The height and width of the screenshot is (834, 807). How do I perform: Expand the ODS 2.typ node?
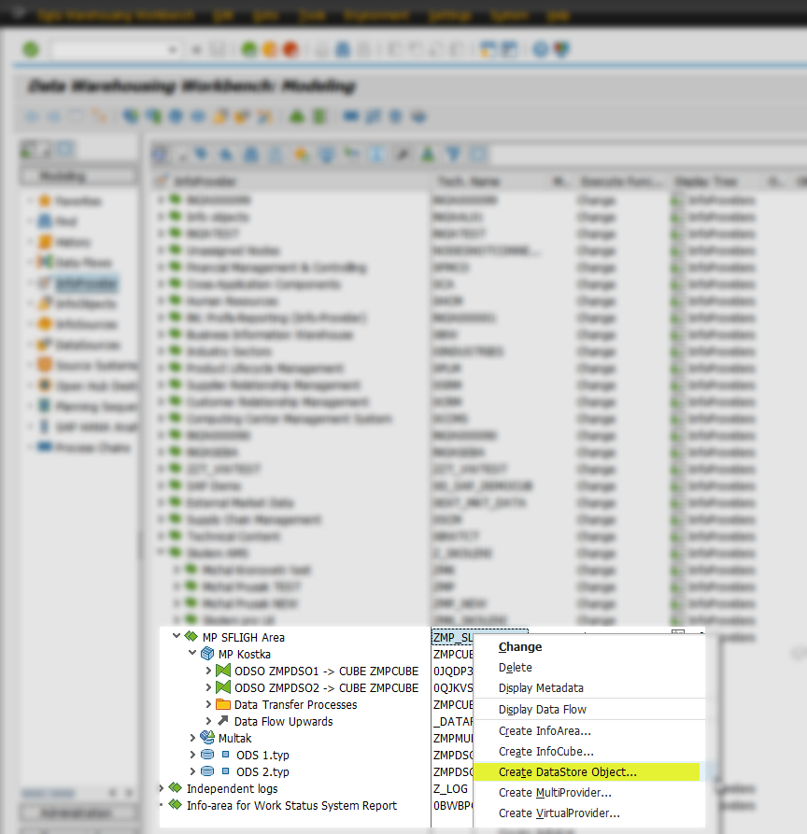[192, 772]
